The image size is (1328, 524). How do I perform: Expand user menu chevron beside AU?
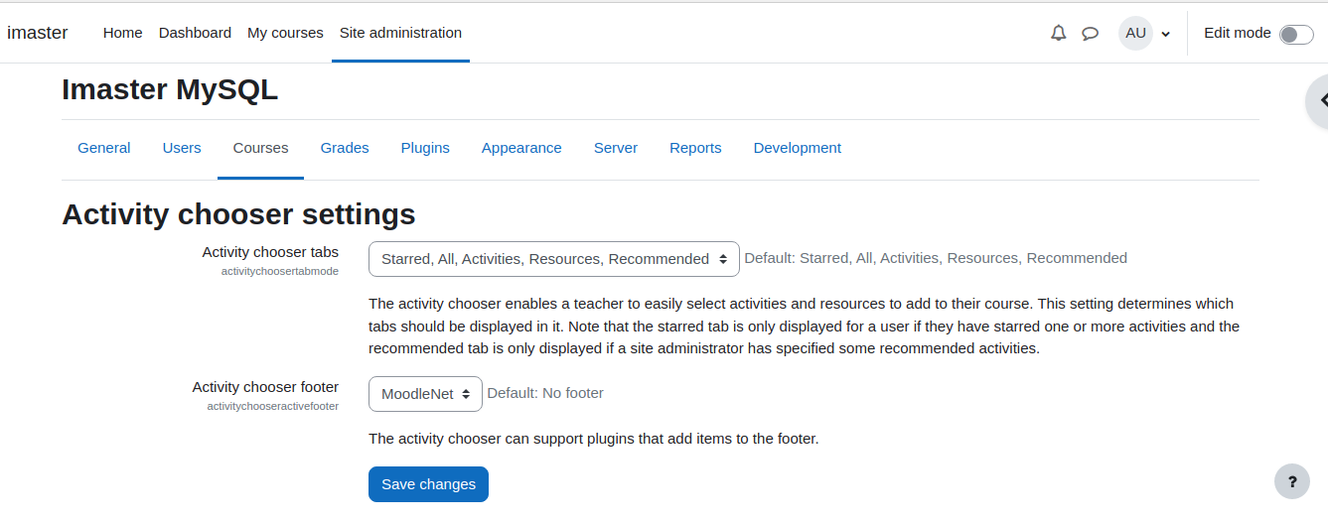pyautogui.click(x=1166, y=35)
